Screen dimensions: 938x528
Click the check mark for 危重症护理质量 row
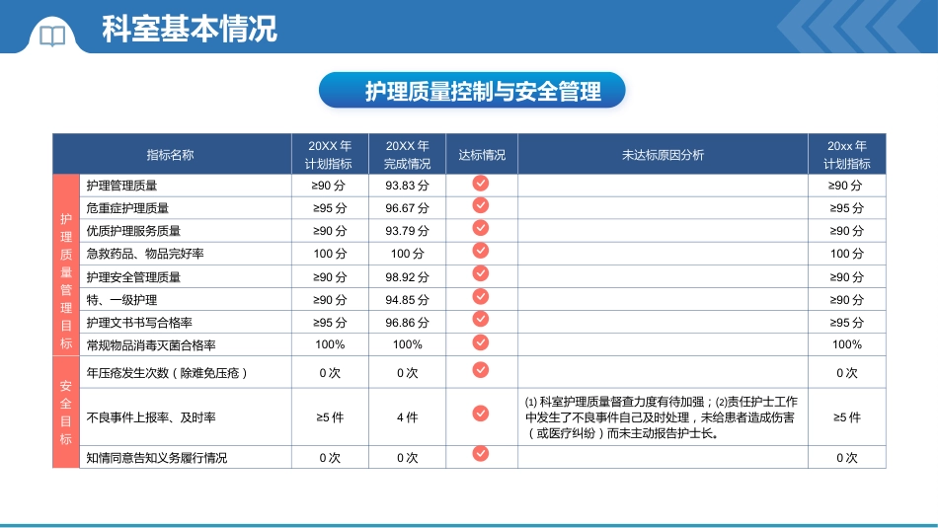(481, 205)
